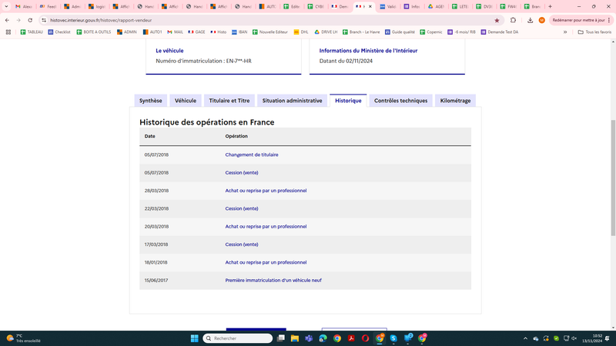Open Microsoft Teams from the taskbar
The height and width of the screenshot is (346, 616).
pos(309,338)
